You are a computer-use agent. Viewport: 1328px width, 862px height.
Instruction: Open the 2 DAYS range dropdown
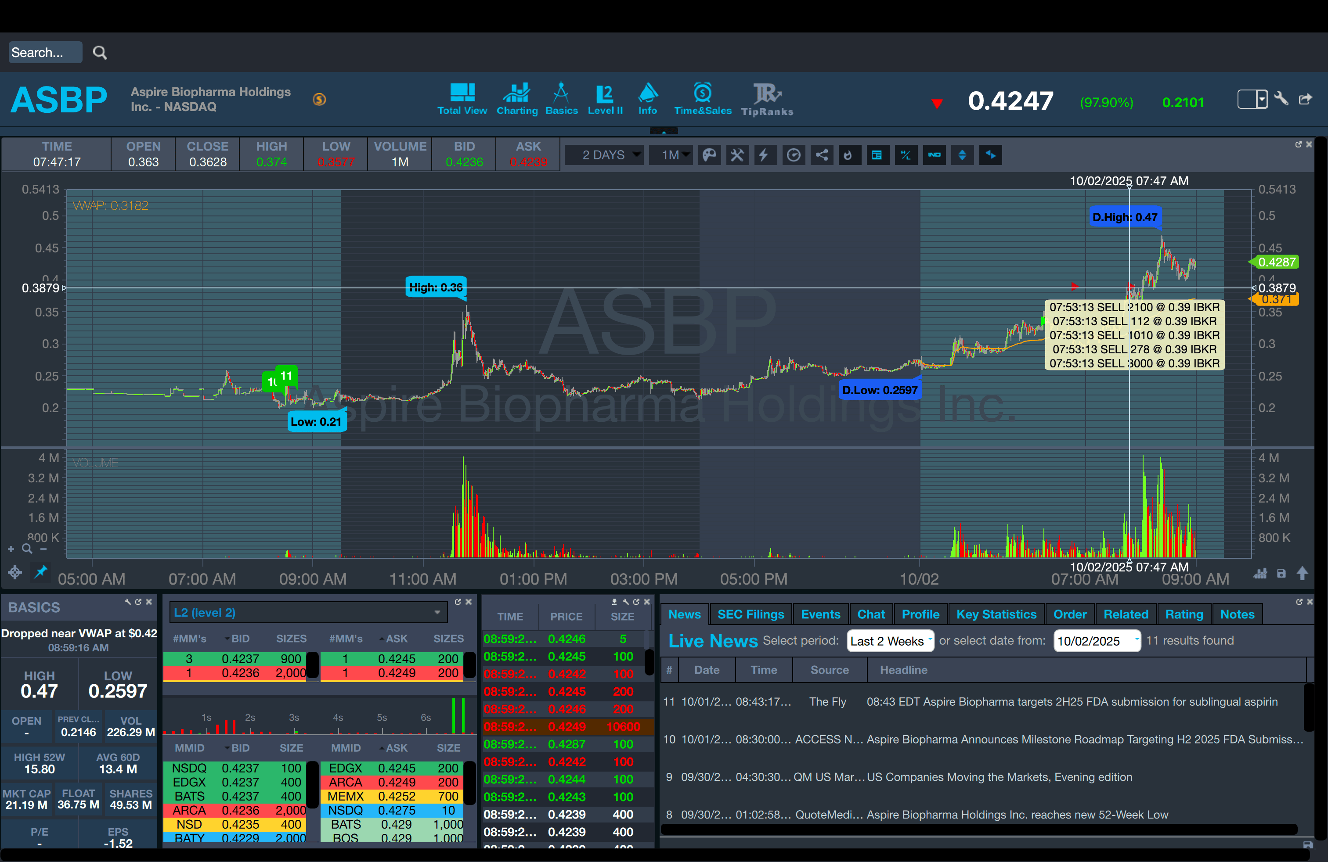(x=605, y=155)
